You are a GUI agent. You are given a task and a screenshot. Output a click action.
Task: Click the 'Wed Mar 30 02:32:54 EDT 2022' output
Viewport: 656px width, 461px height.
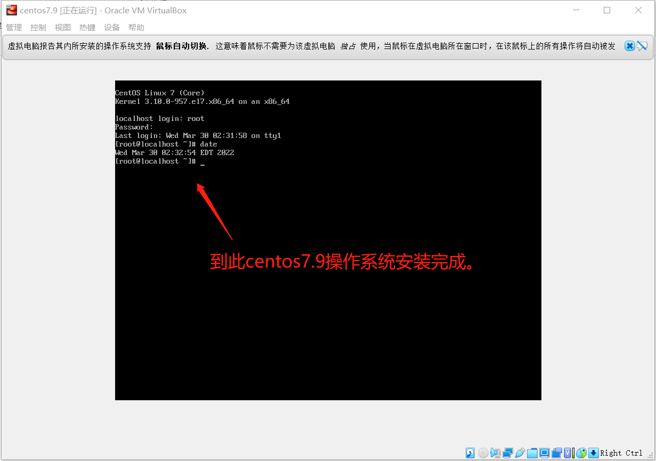175,153
